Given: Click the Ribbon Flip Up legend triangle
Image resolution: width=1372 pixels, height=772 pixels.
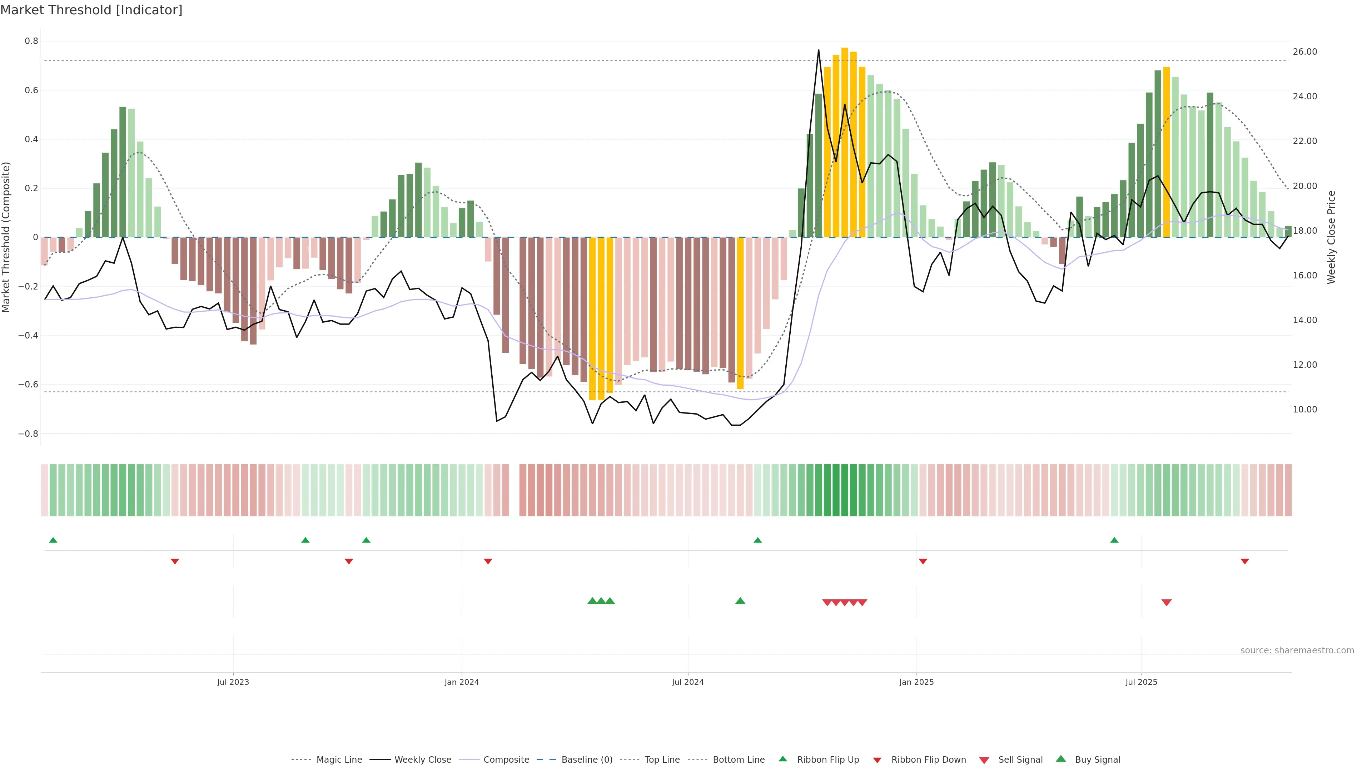Looking at the screenshot, I should 782,759.
